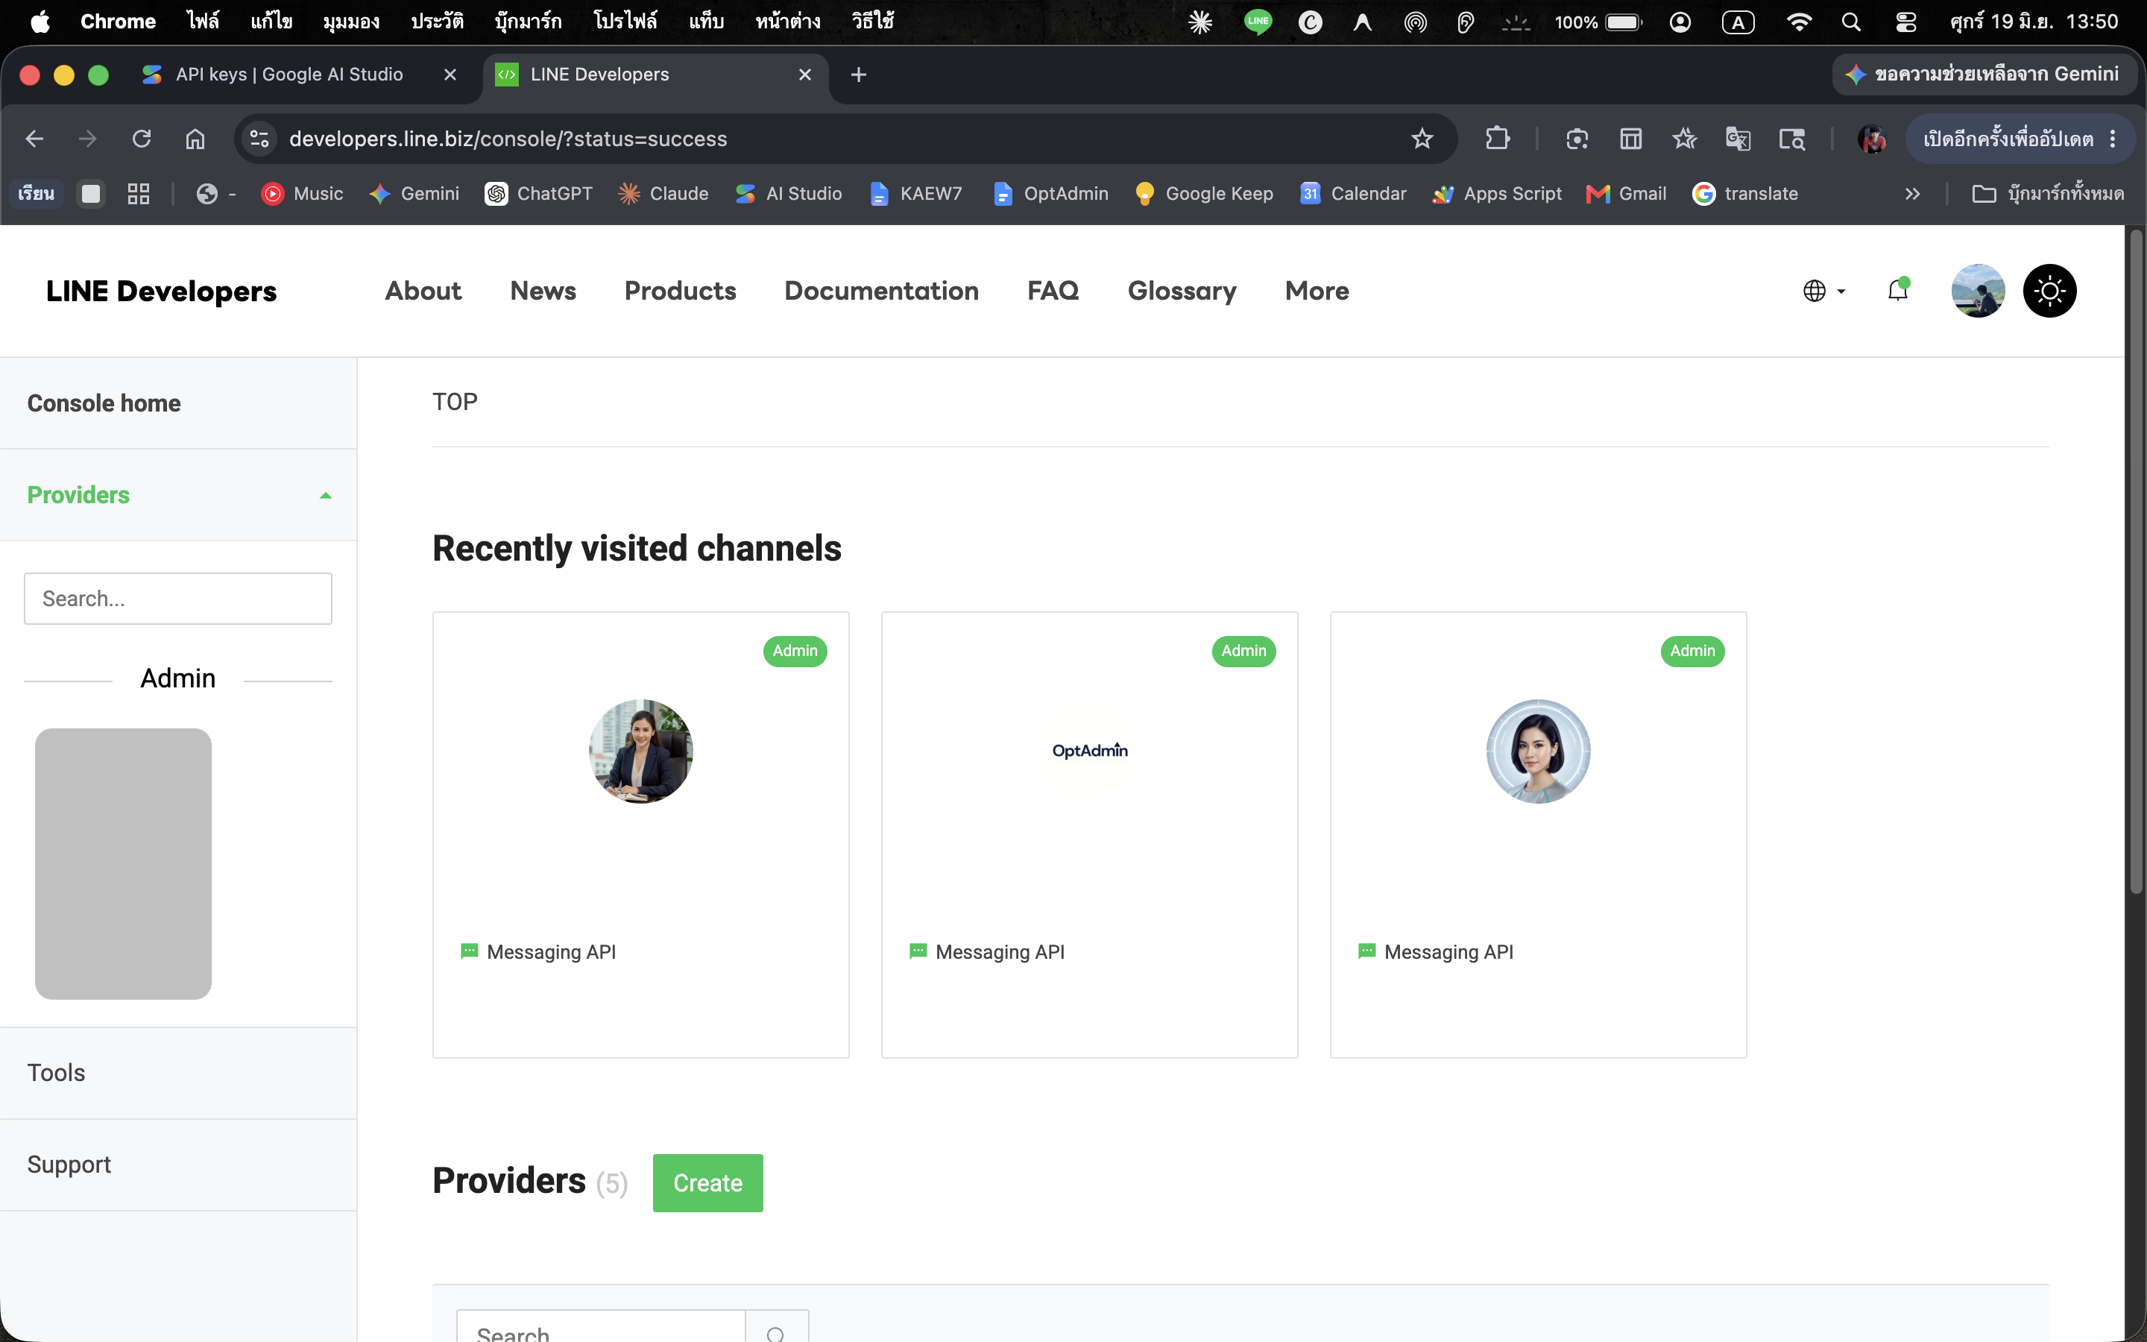
Task: Open macOS Control Center in the menu bar
Action: (1905, 22)
